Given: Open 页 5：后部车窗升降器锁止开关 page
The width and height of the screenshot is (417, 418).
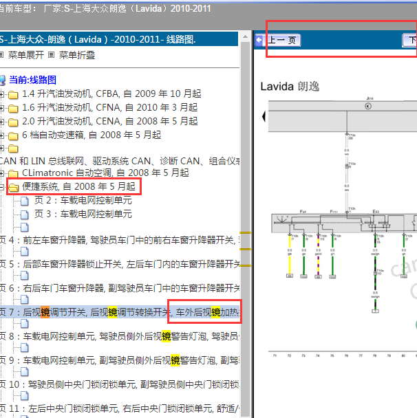Looking at the screenshot, I should pos(120,264).
